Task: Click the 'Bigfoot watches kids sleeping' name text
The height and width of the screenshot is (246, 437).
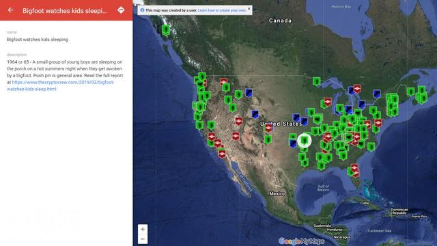Action: click(x=38, y=40)
